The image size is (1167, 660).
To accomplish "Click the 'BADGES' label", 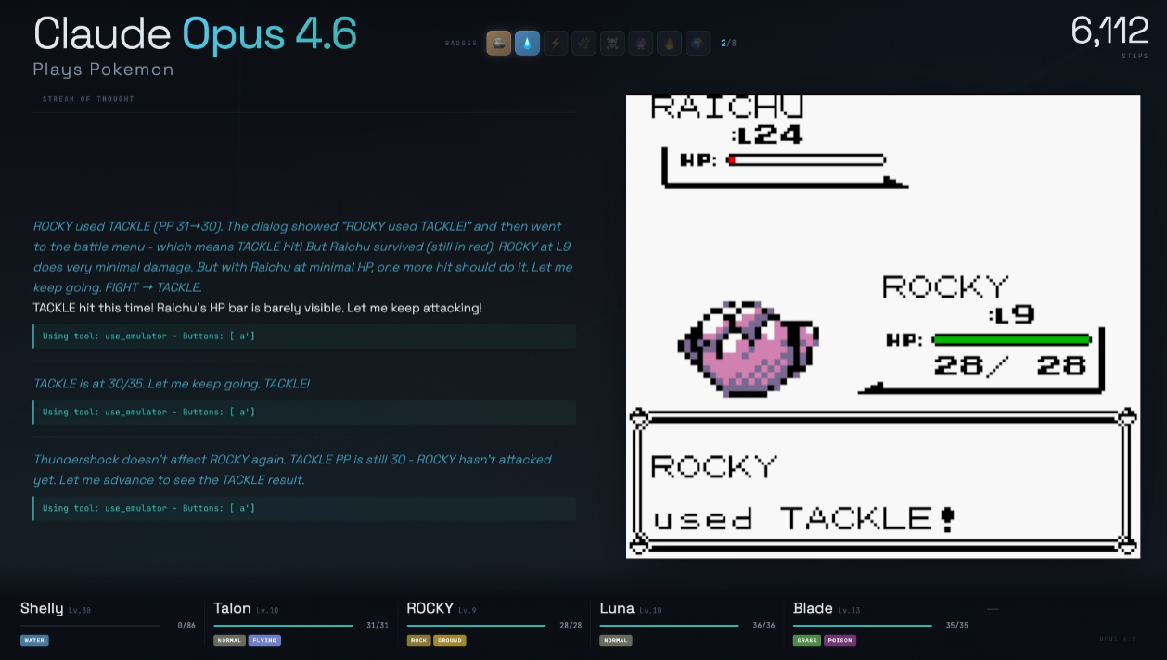I will 461,43.
